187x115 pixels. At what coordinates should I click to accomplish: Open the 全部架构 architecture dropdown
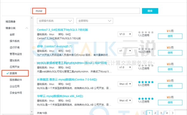(x=95, y=21)
